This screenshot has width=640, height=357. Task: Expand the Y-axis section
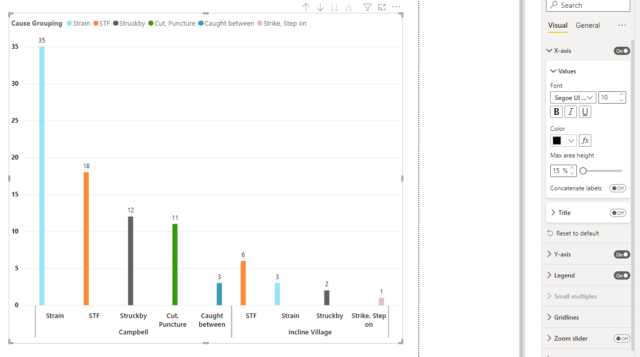coord(550,254)
